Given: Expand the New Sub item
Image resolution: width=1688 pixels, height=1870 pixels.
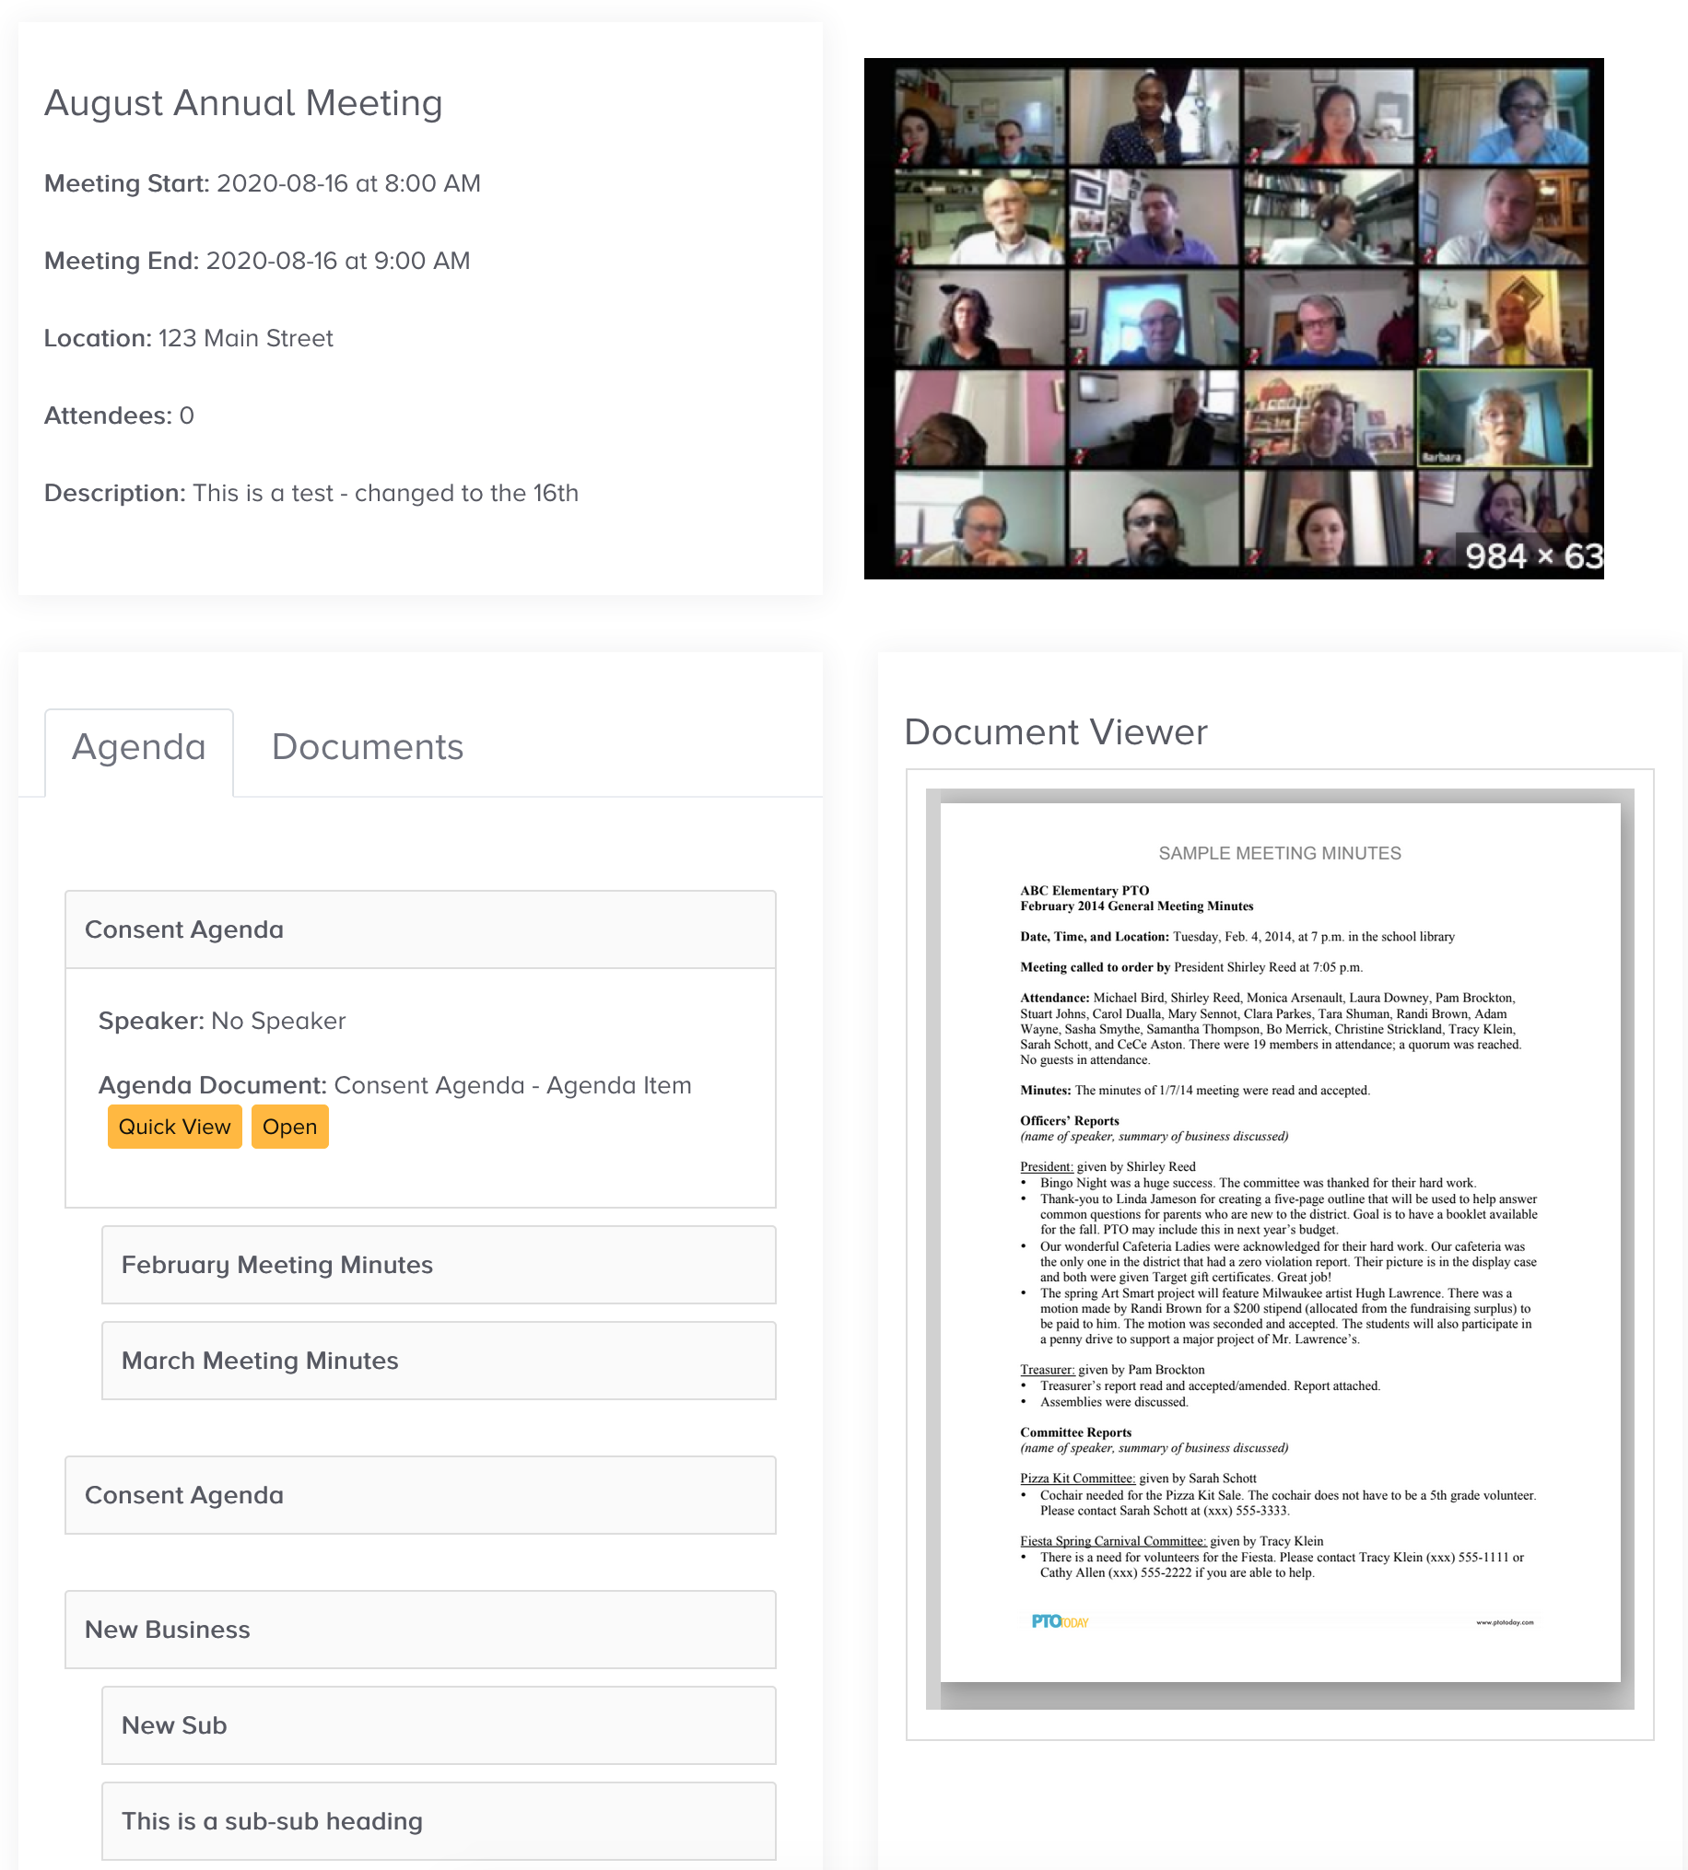Looking at the screenshot, I should point(439,1724).
